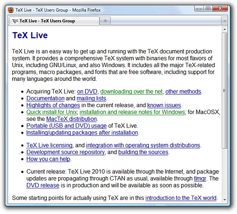Open the 'TeX Live licensing' link
Image resolution: width=237 pixels, height=214 pixels.
[49, 146]
